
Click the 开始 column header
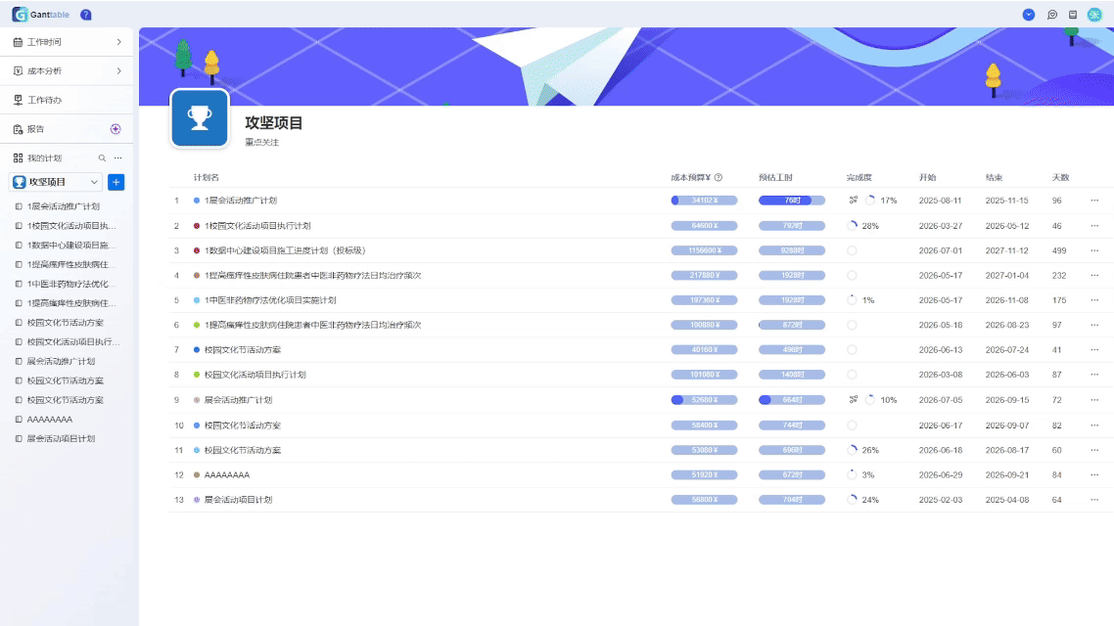[x=927, y=177]
